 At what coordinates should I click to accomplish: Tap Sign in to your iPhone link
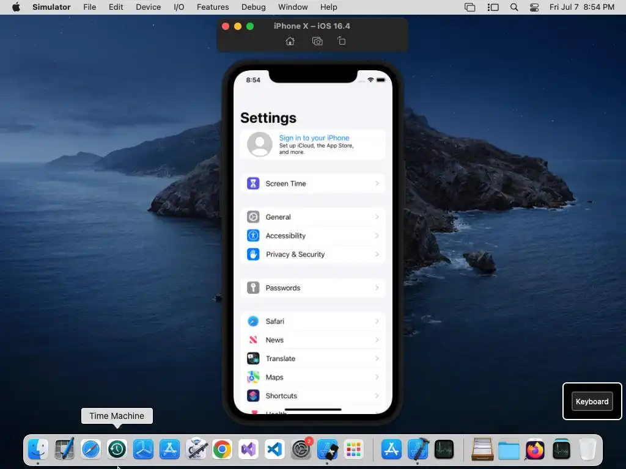click(x=314, y=138)
